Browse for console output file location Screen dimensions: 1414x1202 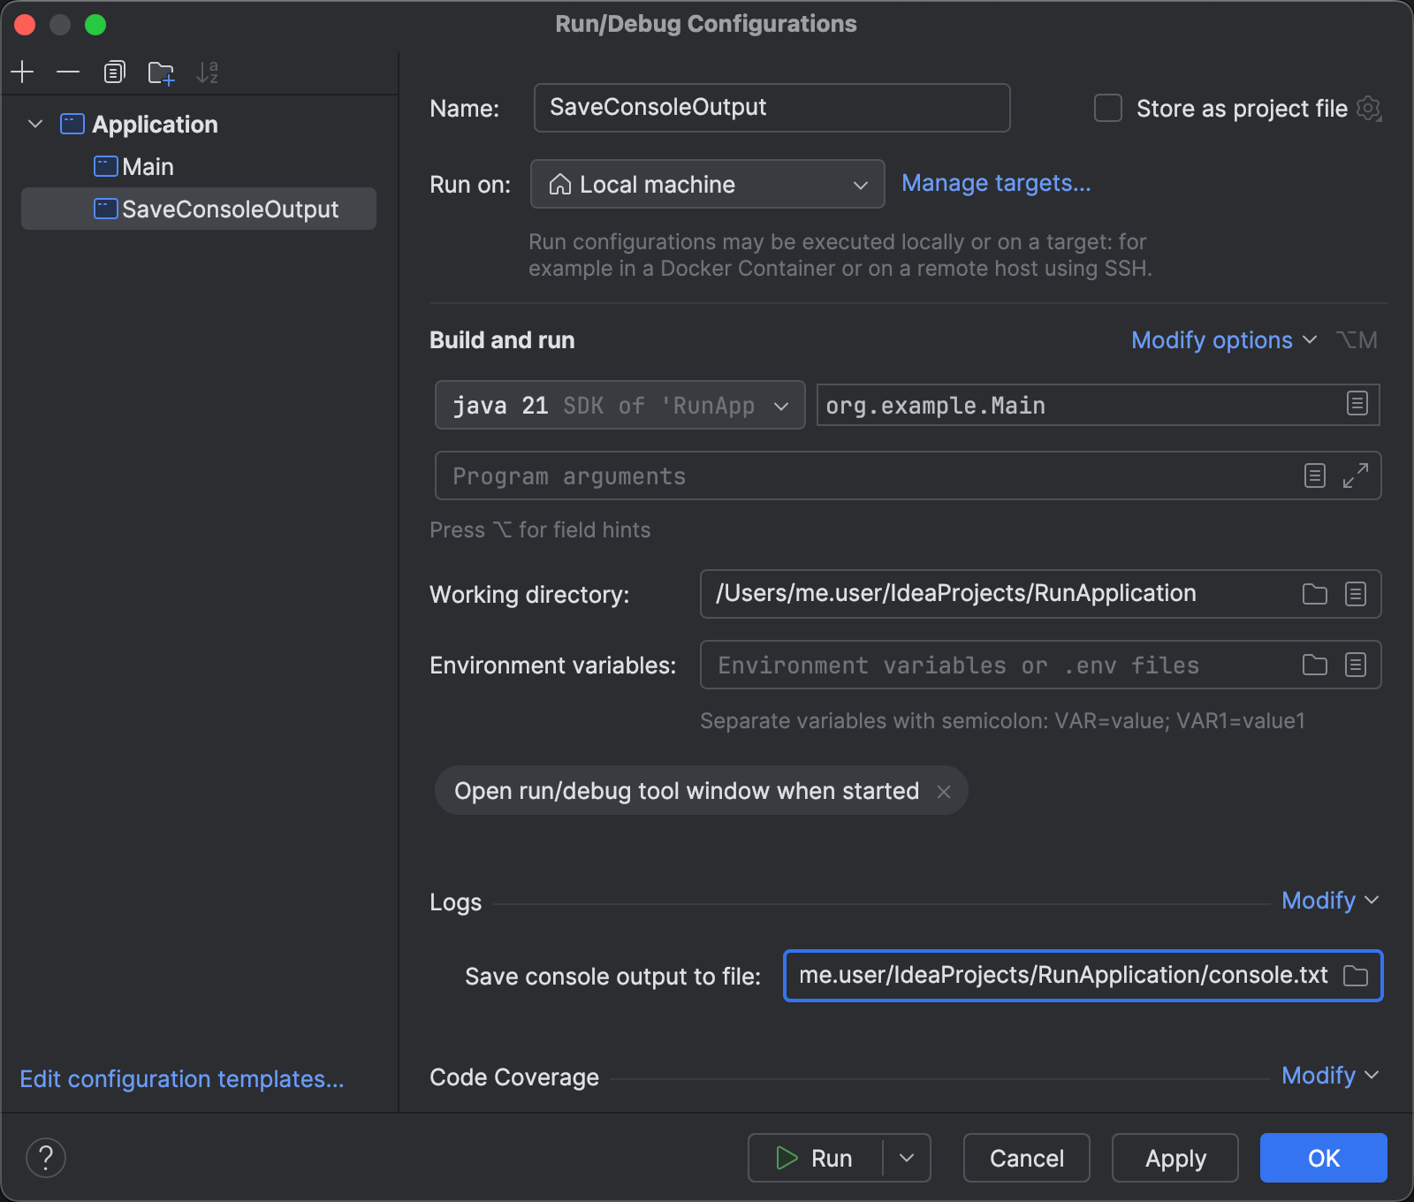coord(1355,976)
